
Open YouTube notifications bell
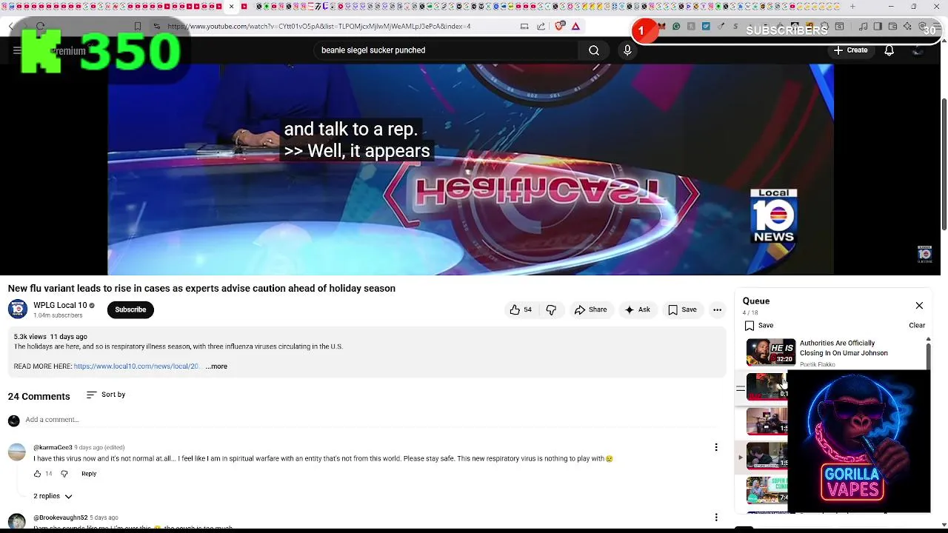889,50
